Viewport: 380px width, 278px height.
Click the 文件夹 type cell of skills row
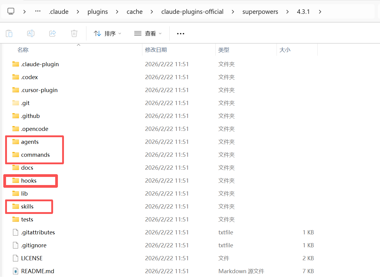pos(226,206)
